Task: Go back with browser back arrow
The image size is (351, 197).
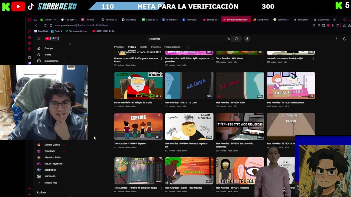Action: pos(36,25)
